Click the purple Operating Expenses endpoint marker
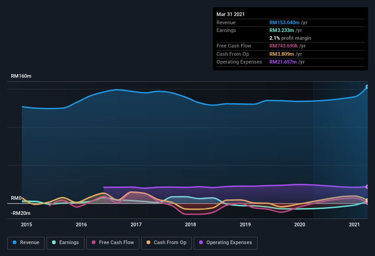Screen dimensions: 375x256 [367, 187]
